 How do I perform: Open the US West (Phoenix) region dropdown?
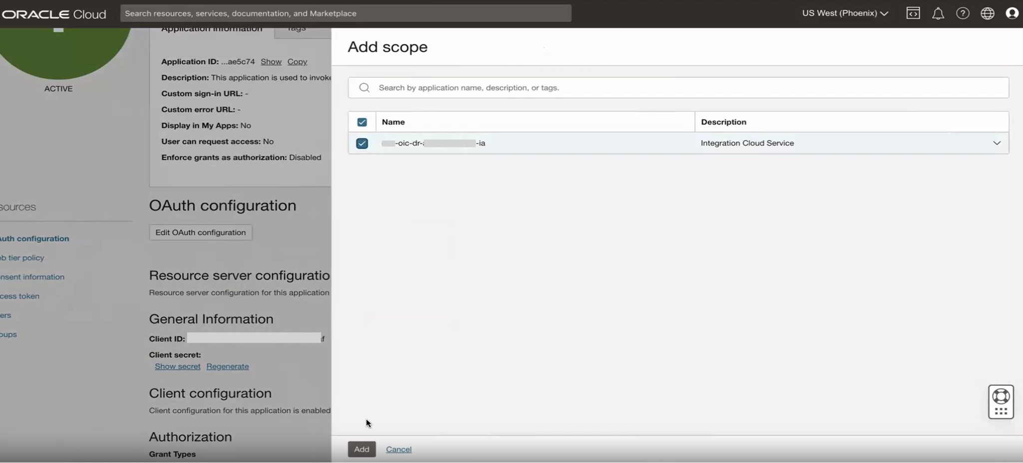(845, 13)
